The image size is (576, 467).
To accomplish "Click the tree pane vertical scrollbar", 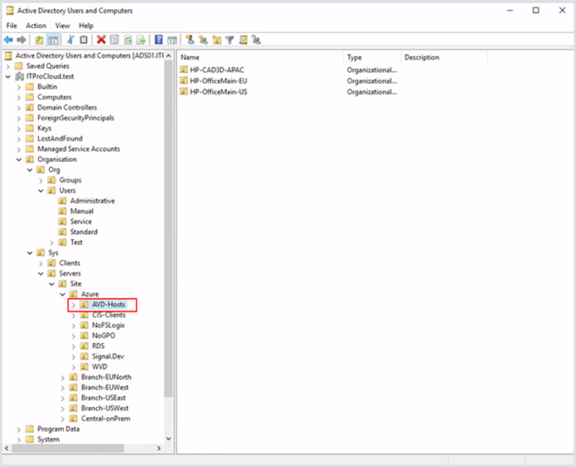I will [x=169, y=229].
